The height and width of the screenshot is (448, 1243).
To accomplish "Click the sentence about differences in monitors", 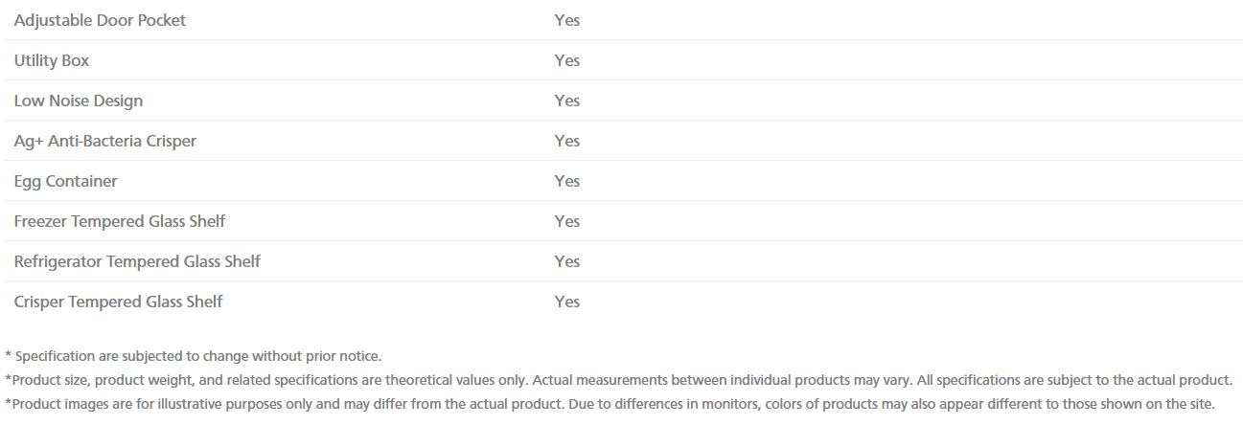I will (x=891, y=404).
